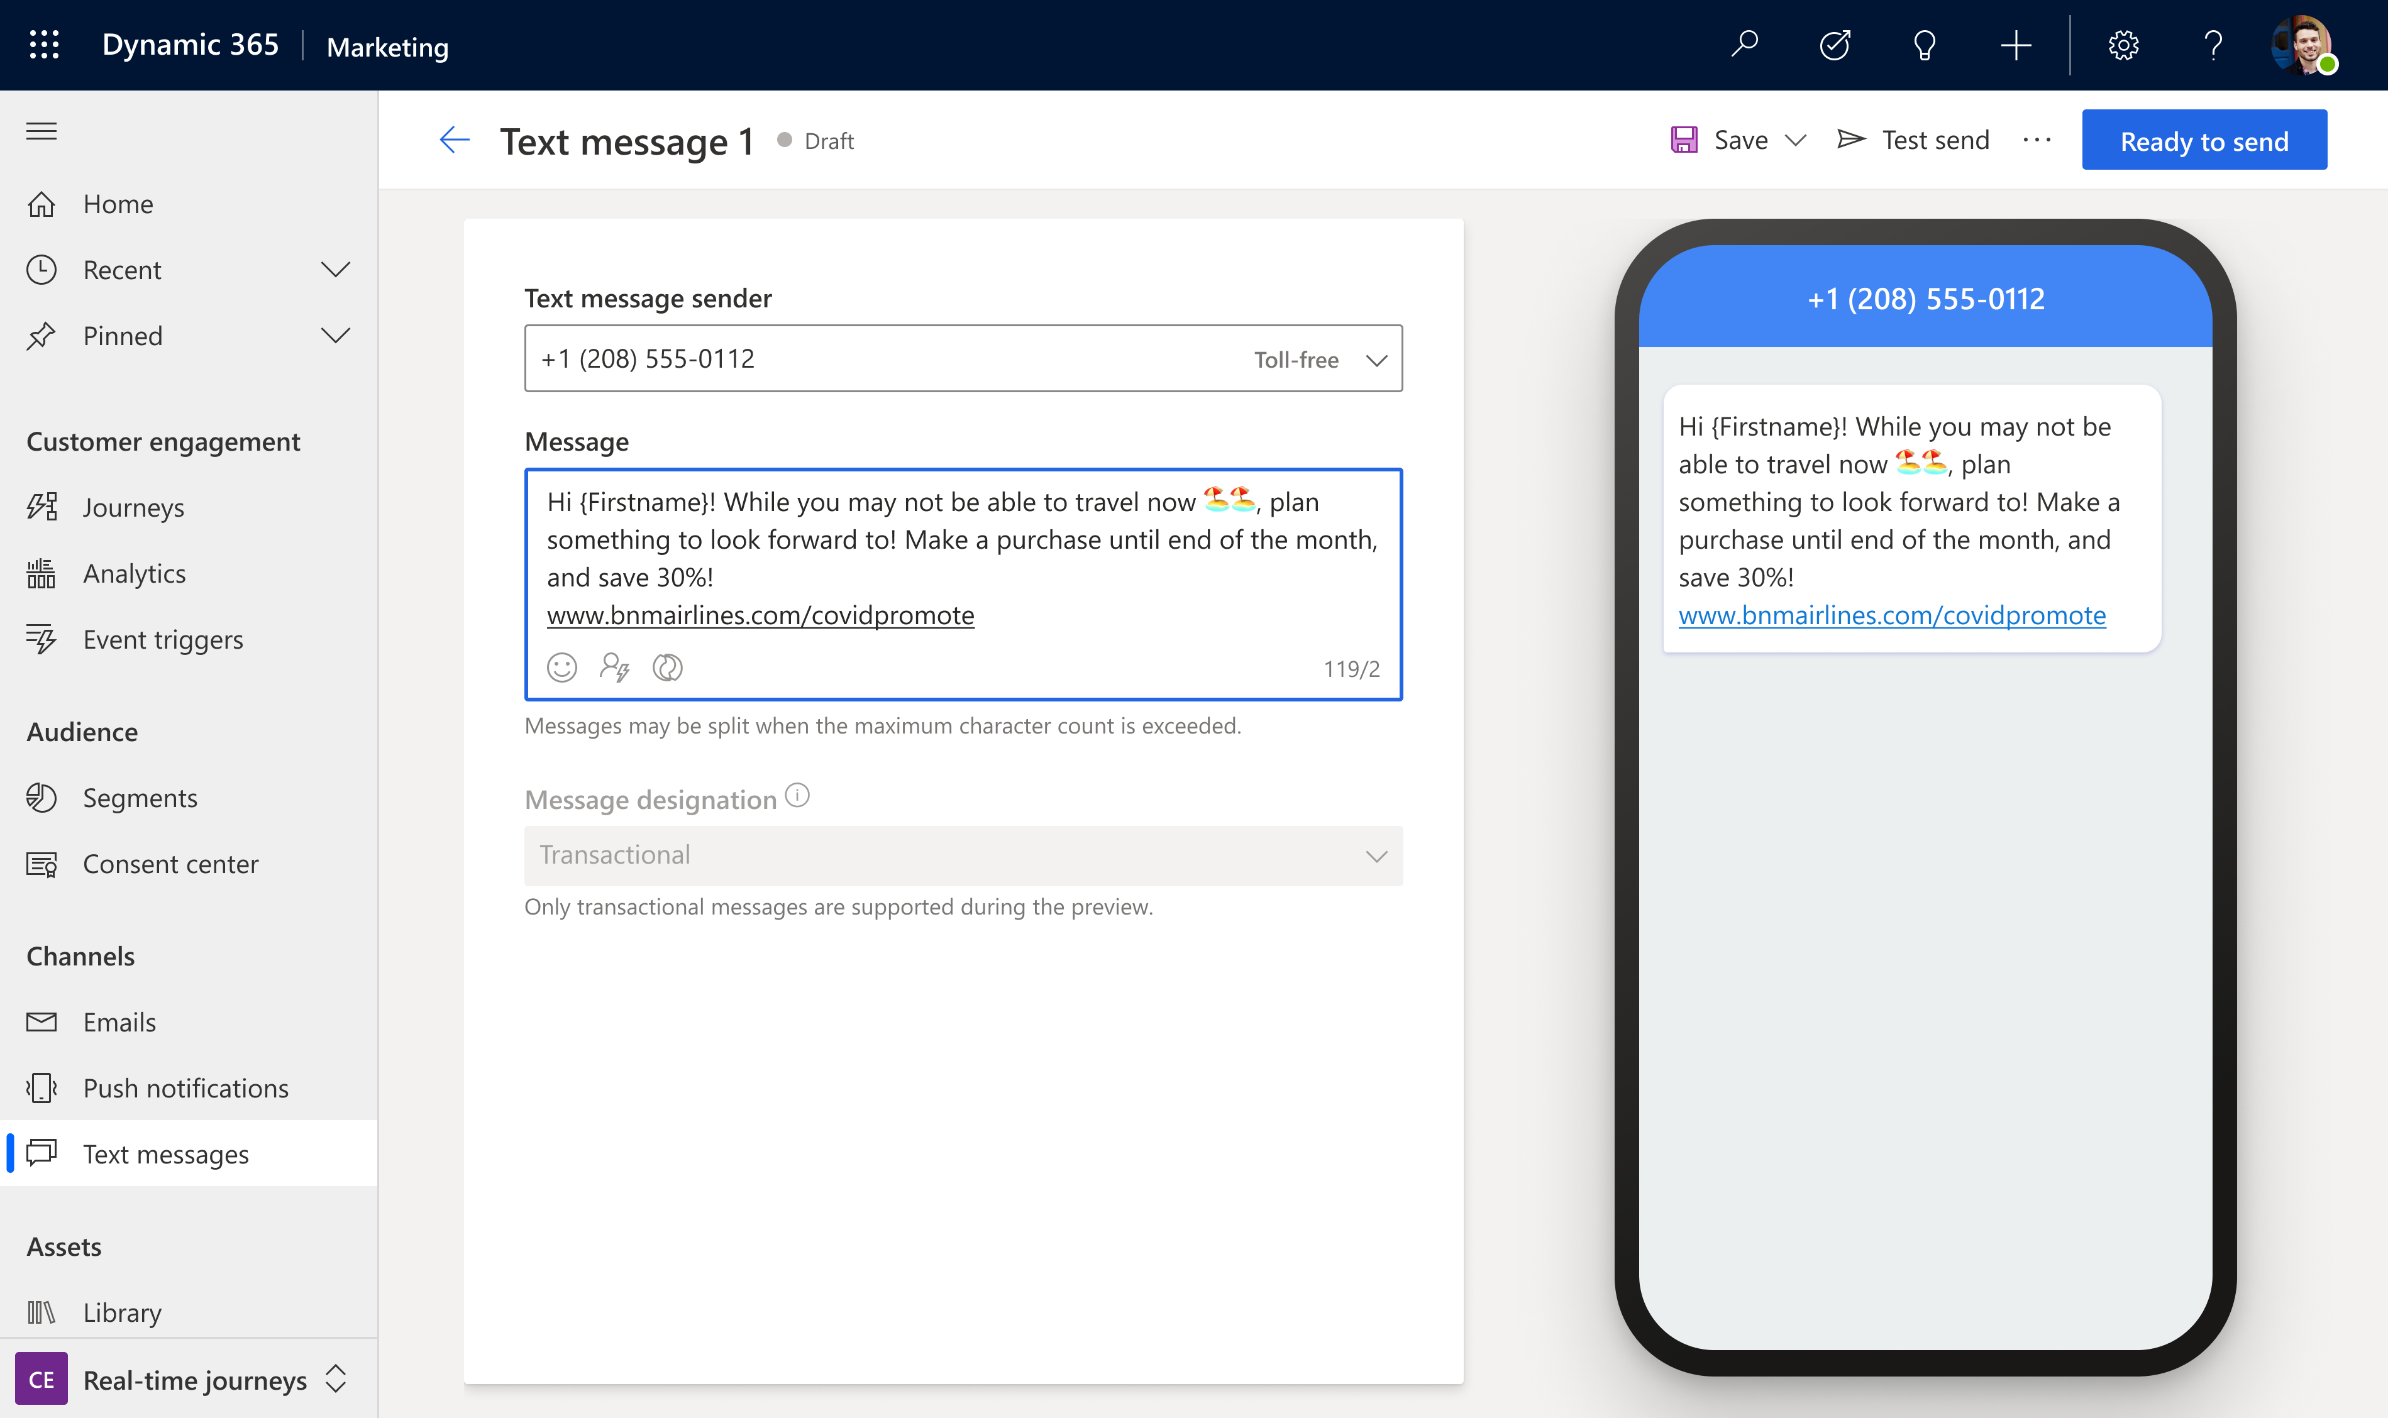
Task: Go to Push notifications channel
Action: (185, 1087)
